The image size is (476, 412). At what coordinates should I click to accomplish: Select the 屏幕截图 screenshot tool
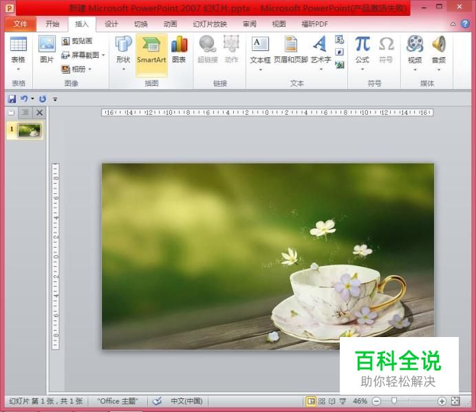tap(80, 55)
